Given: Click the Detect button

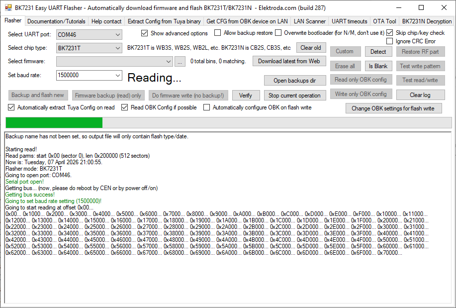Looking at the screenshot, I should (x=378, y=52).
